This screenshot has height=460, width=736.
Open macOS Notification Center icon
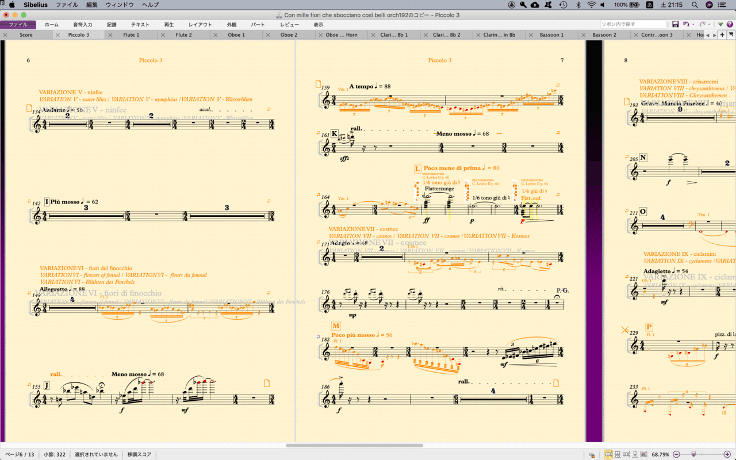click(x=722, y=5)
